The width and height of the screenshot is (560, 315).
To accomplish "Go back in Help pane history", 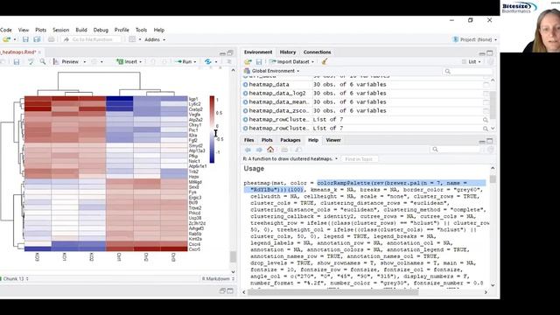I will [248, 150].
